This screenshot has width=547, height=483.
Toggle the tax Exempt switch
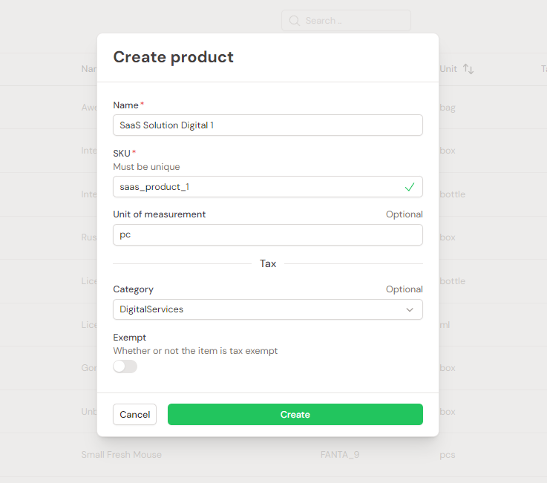coord(125,367)
